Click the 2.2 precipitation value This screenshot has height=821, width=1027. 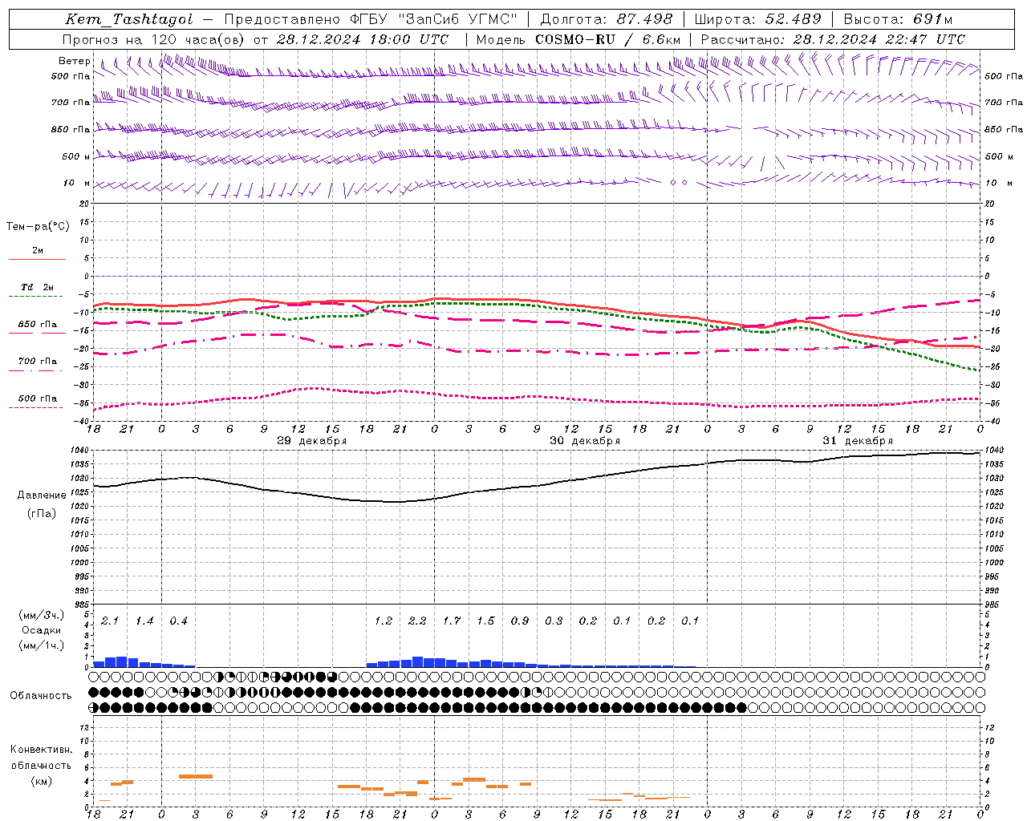click(x=417, y=621)
